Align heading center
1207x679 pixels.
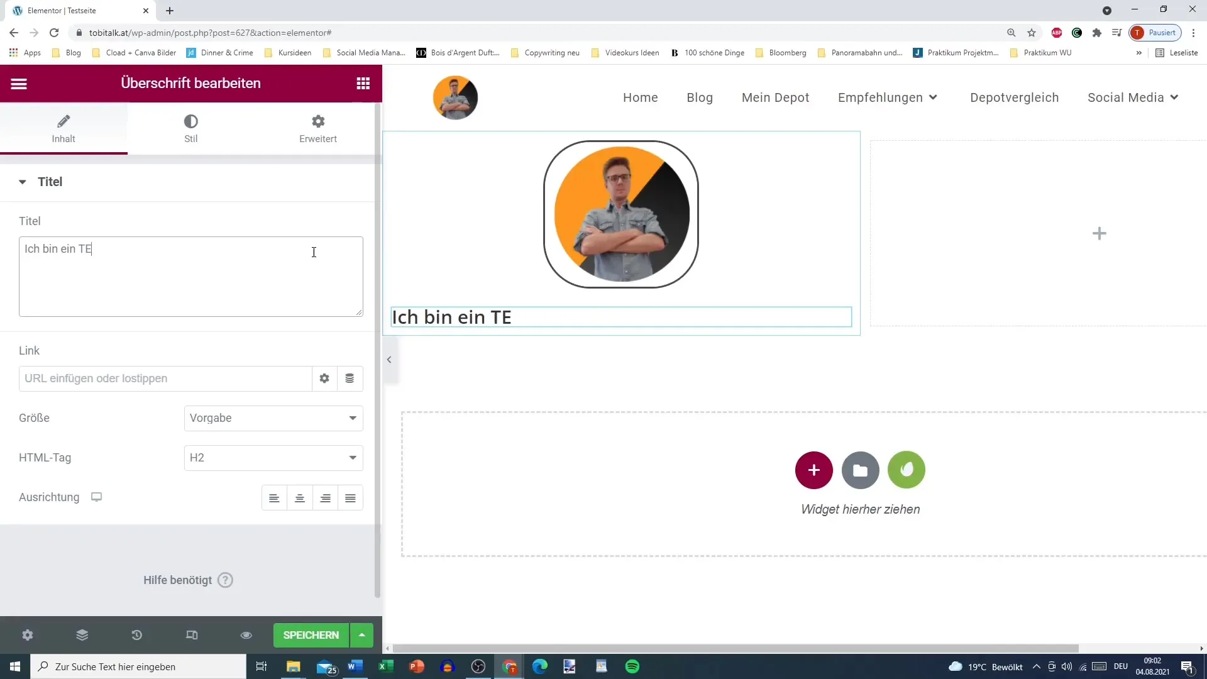coord(300,498)
